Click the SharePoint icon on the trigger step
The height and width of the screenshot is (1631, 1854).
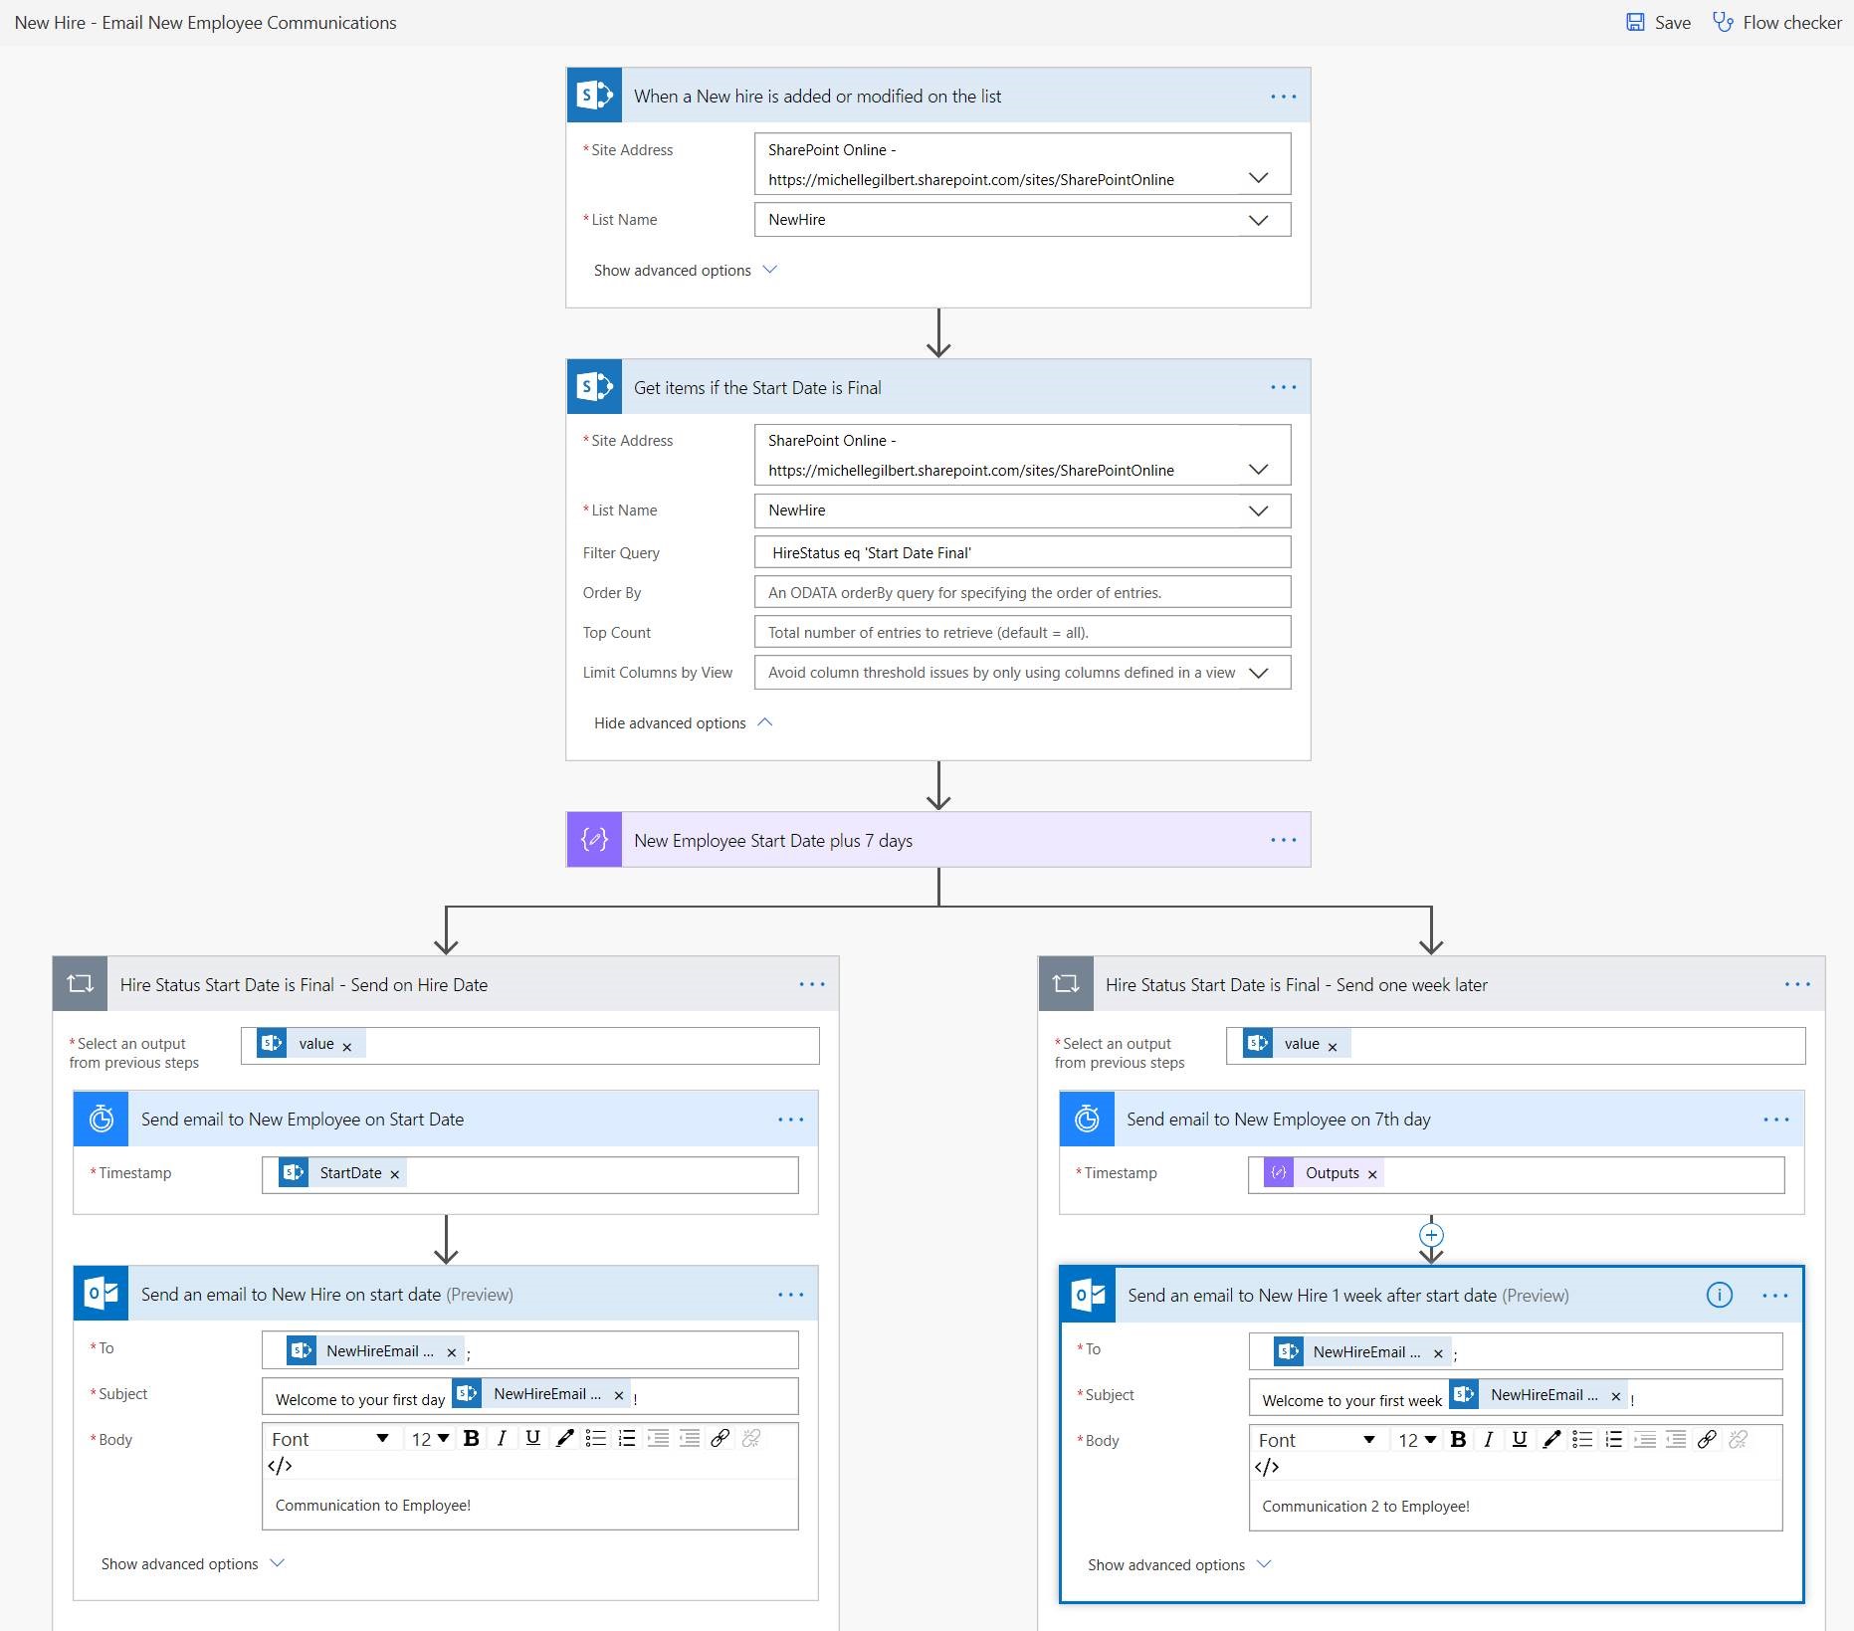593,96
